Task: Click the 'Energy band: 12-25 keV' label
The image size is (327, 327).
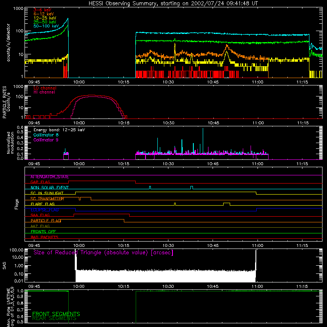Action: tap(59, 130)
